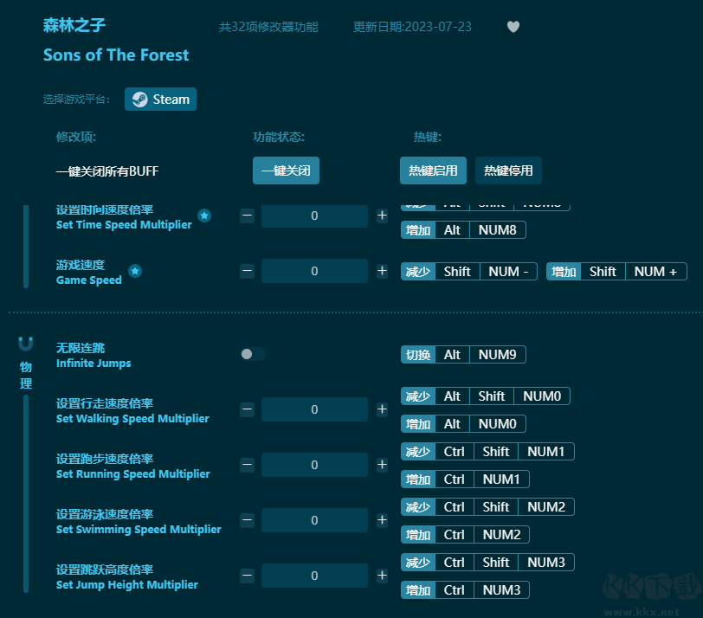
Task: Click the 增加 Alt NUM8 hotkey
Action: click(463, 230)
